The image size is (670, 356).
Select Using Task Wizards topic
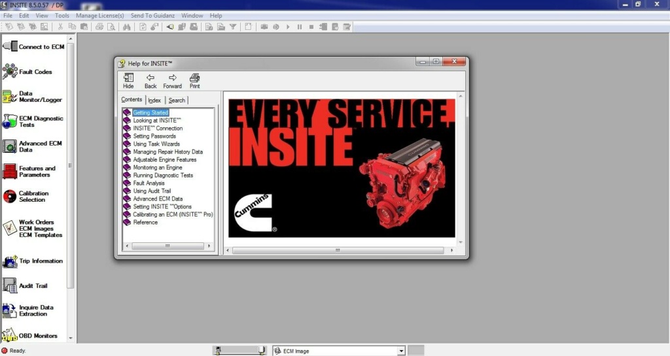click(156, 144)
